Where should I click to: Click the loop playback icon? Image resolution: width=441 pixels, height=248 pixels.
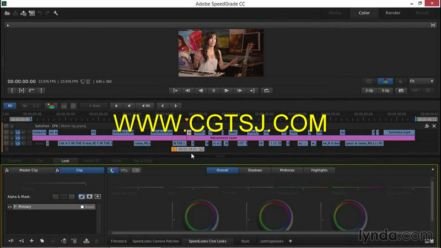(266, 90)
